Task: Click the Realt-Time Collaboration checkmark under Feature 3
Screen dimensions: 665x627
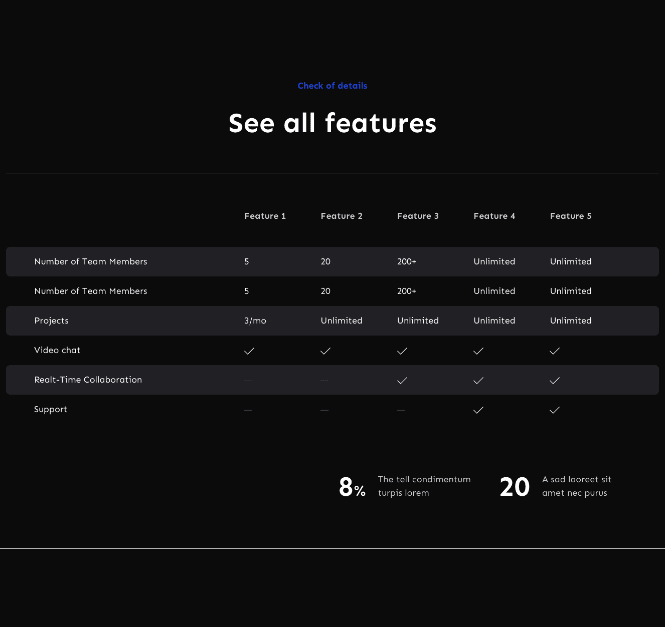Action: point(402,380)
